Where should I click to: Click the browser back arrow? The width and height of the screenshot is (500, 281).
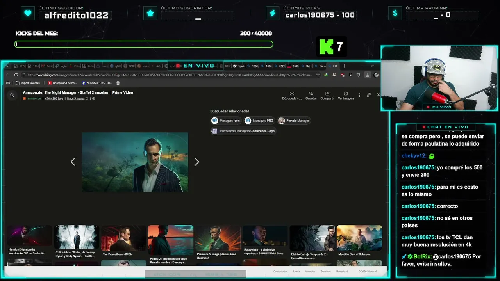point(8,75)
